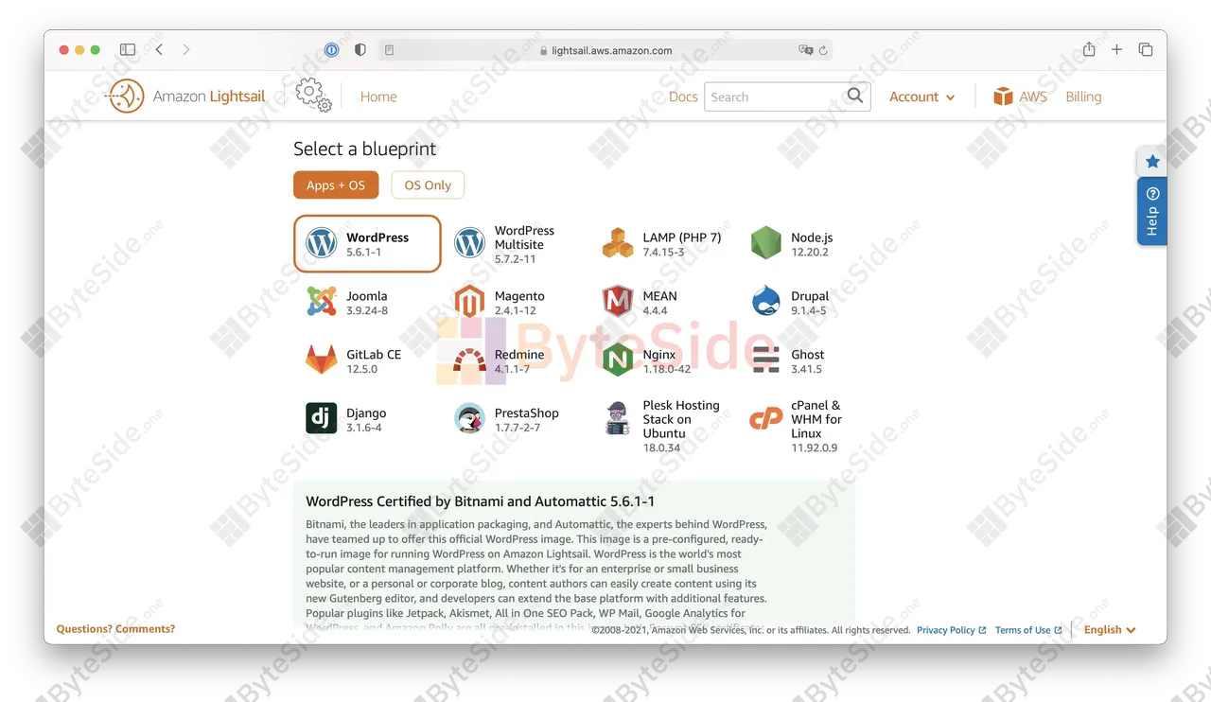The width and height of the screenshot is (1211, 702).
Task: Expand the Account dropdown menu
Action: pos(922,97)
